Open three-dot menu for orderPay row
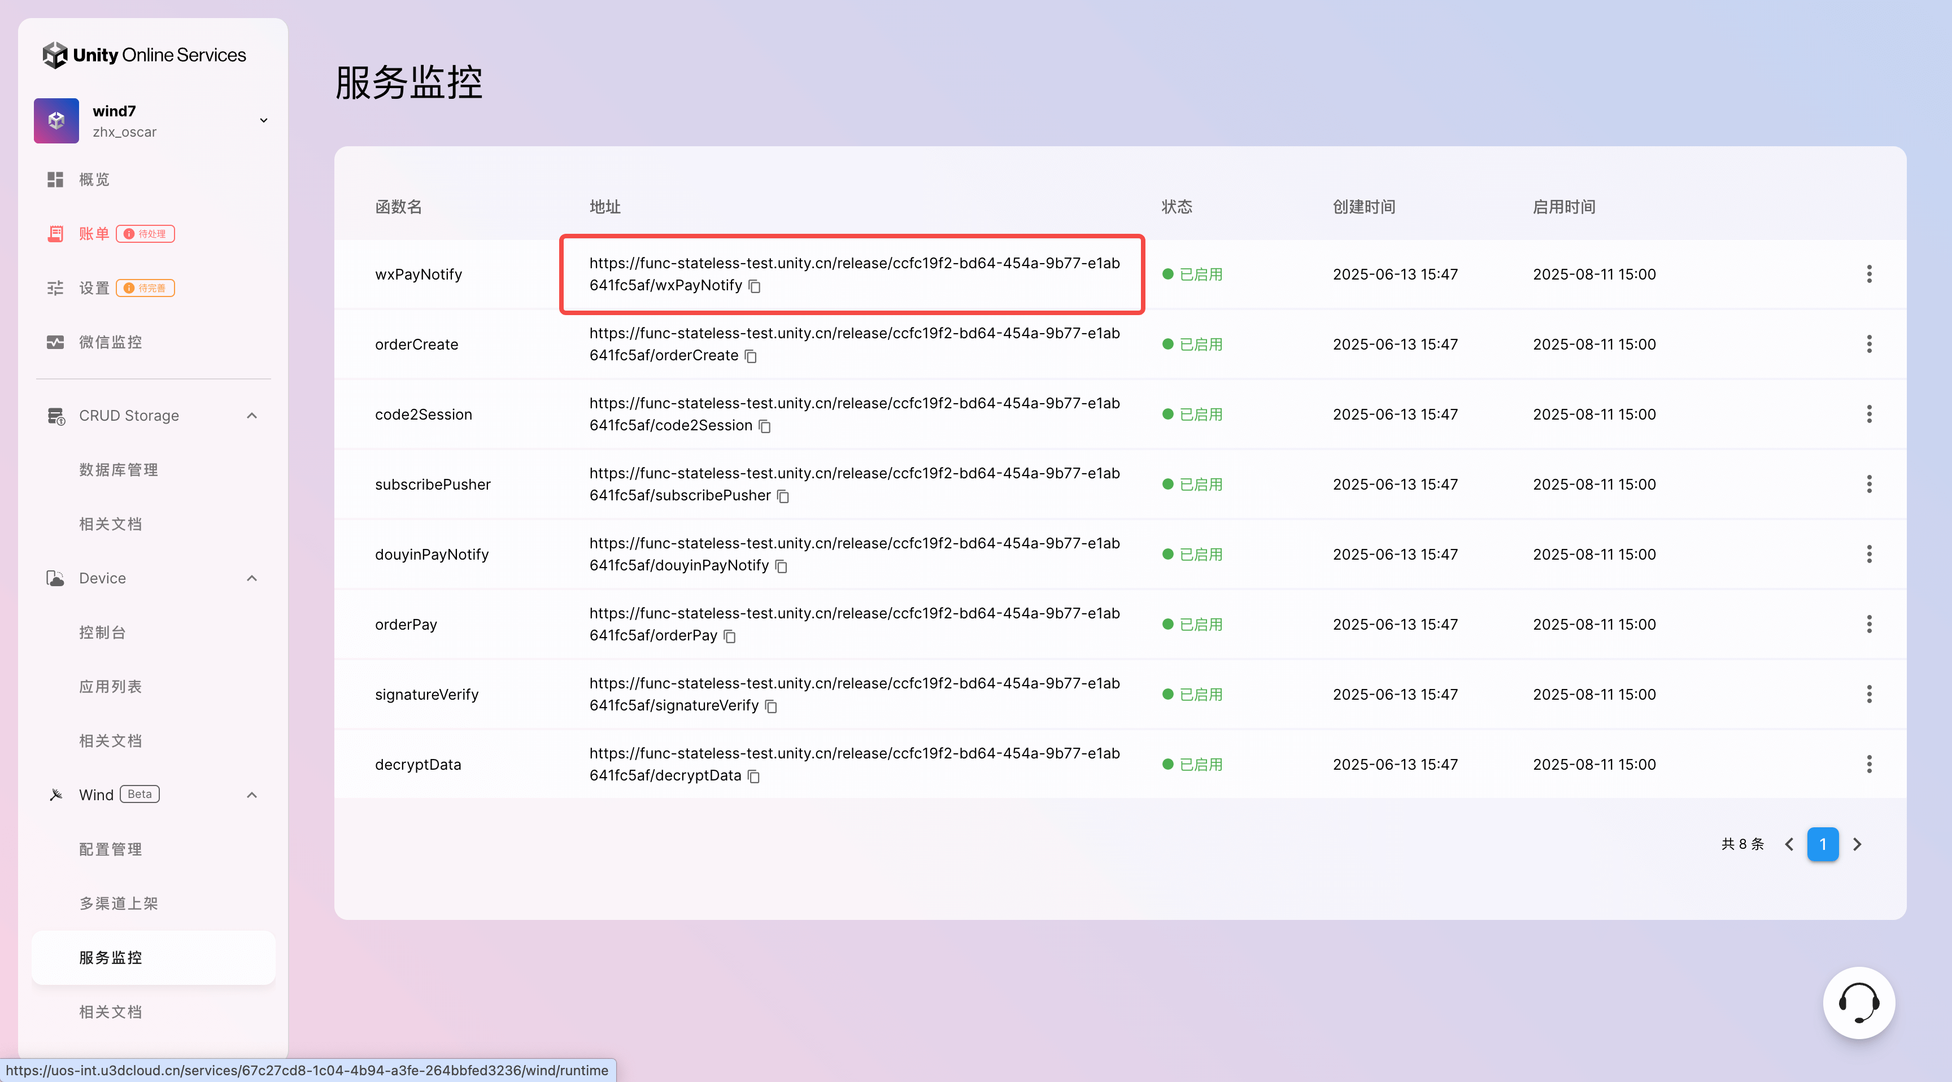Image resolution: width=1952 pixels, height=1082 pixels. (x=1868, y=625)
